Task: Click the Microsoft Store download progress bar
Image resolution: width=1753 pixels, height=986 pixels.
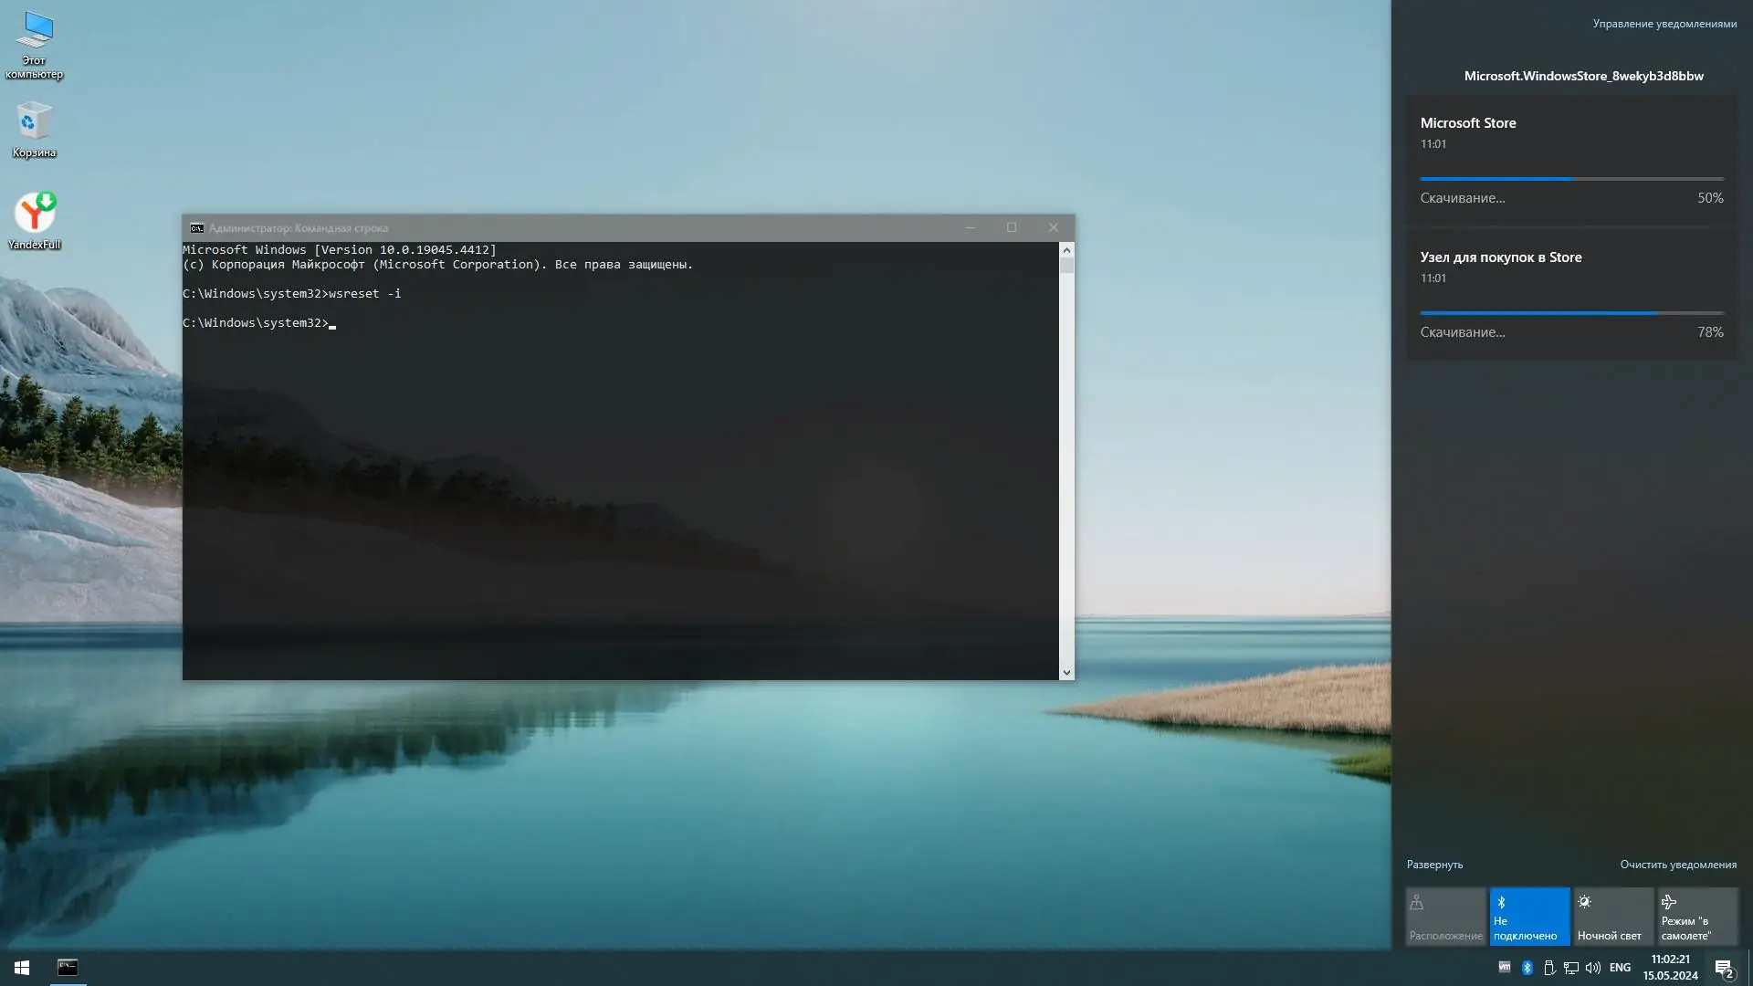Action: pyautogui.click(x=1571, y=179)
